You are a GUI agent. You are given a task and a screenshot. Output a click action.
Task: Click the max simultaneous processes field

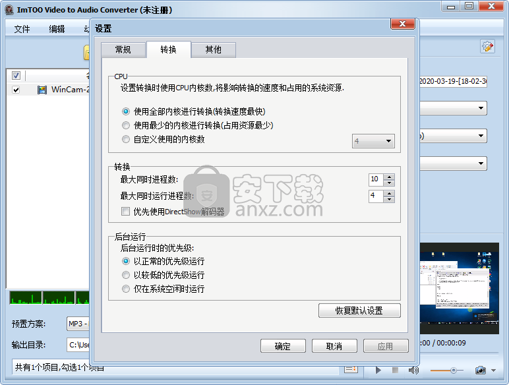[x=376, y=179]
